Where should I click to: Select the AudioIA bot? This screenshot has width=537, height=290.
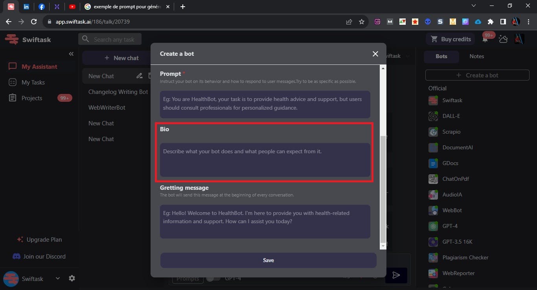click(x=445, y=195)
